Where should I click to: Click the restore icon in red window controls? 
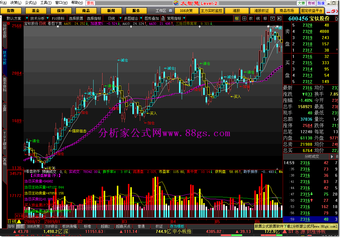[x=333, y=11]
